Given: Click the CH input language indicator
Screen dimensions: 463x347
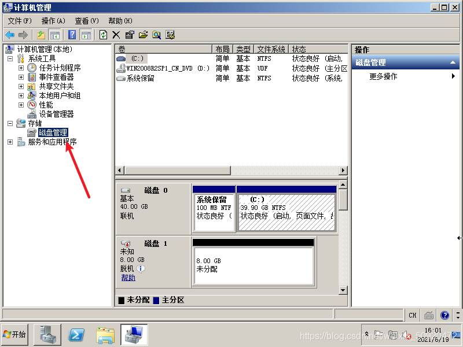Looking at the screenshot, I should [x=413, y=315].
